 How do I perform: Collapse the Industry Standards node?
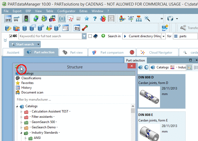pyautogui.click(x=21, y=133)
